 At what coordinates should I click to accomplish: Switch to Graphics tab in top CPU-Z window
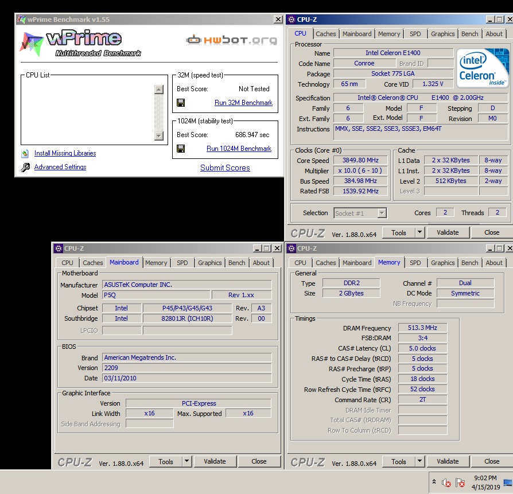442,34
